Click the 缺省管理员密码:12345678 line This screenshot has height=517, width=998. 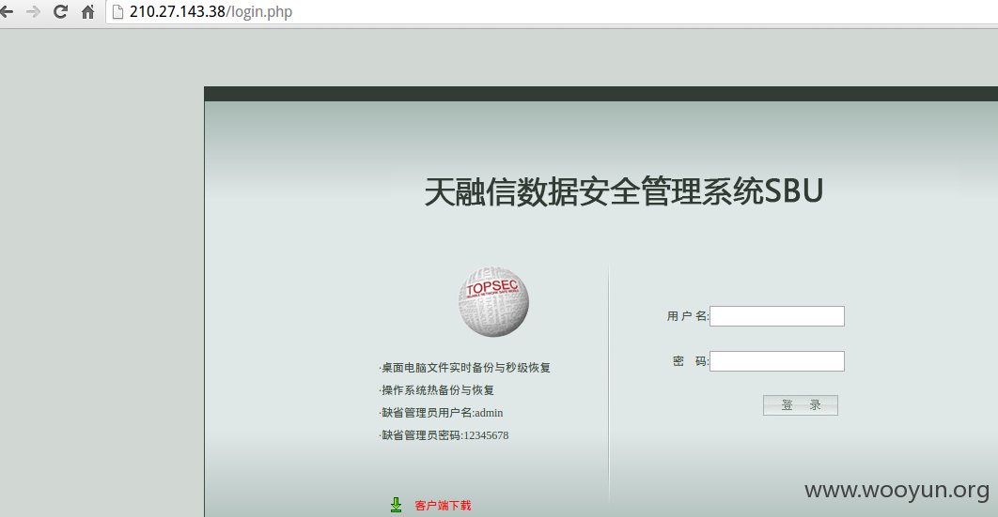pyautogui.click(x=444, y=435)
